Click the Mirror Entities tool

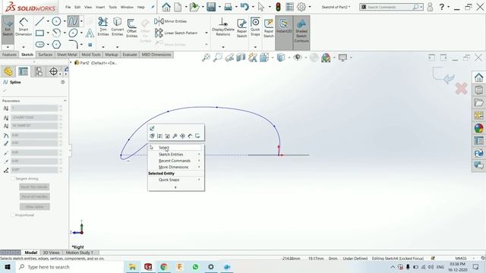(170, 21)
